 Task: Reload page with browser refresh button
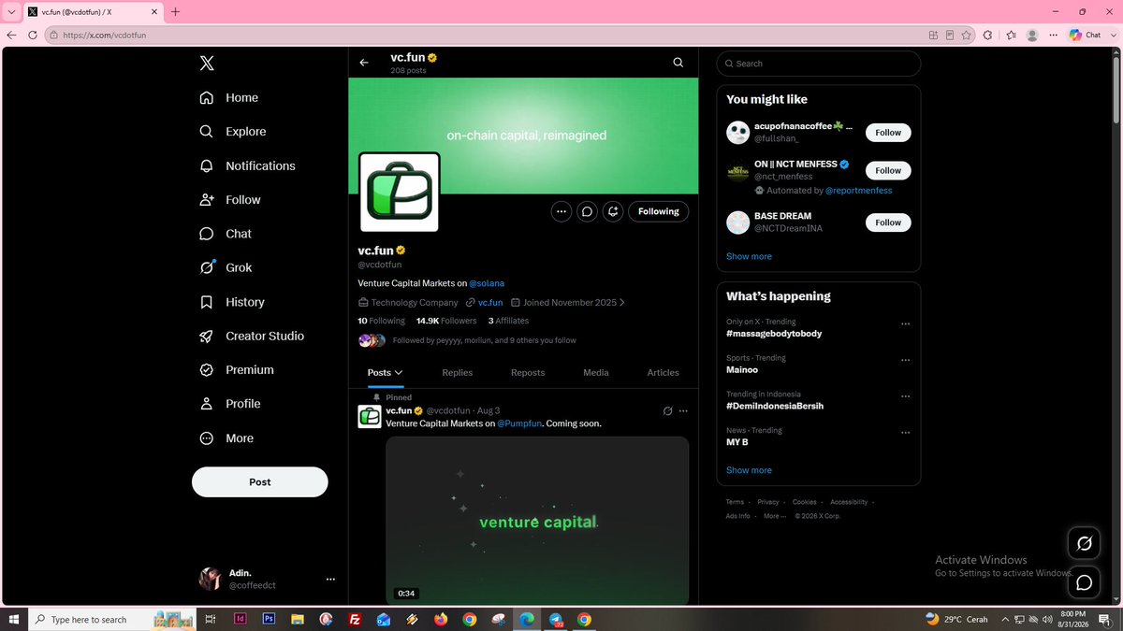coord(32,35)
